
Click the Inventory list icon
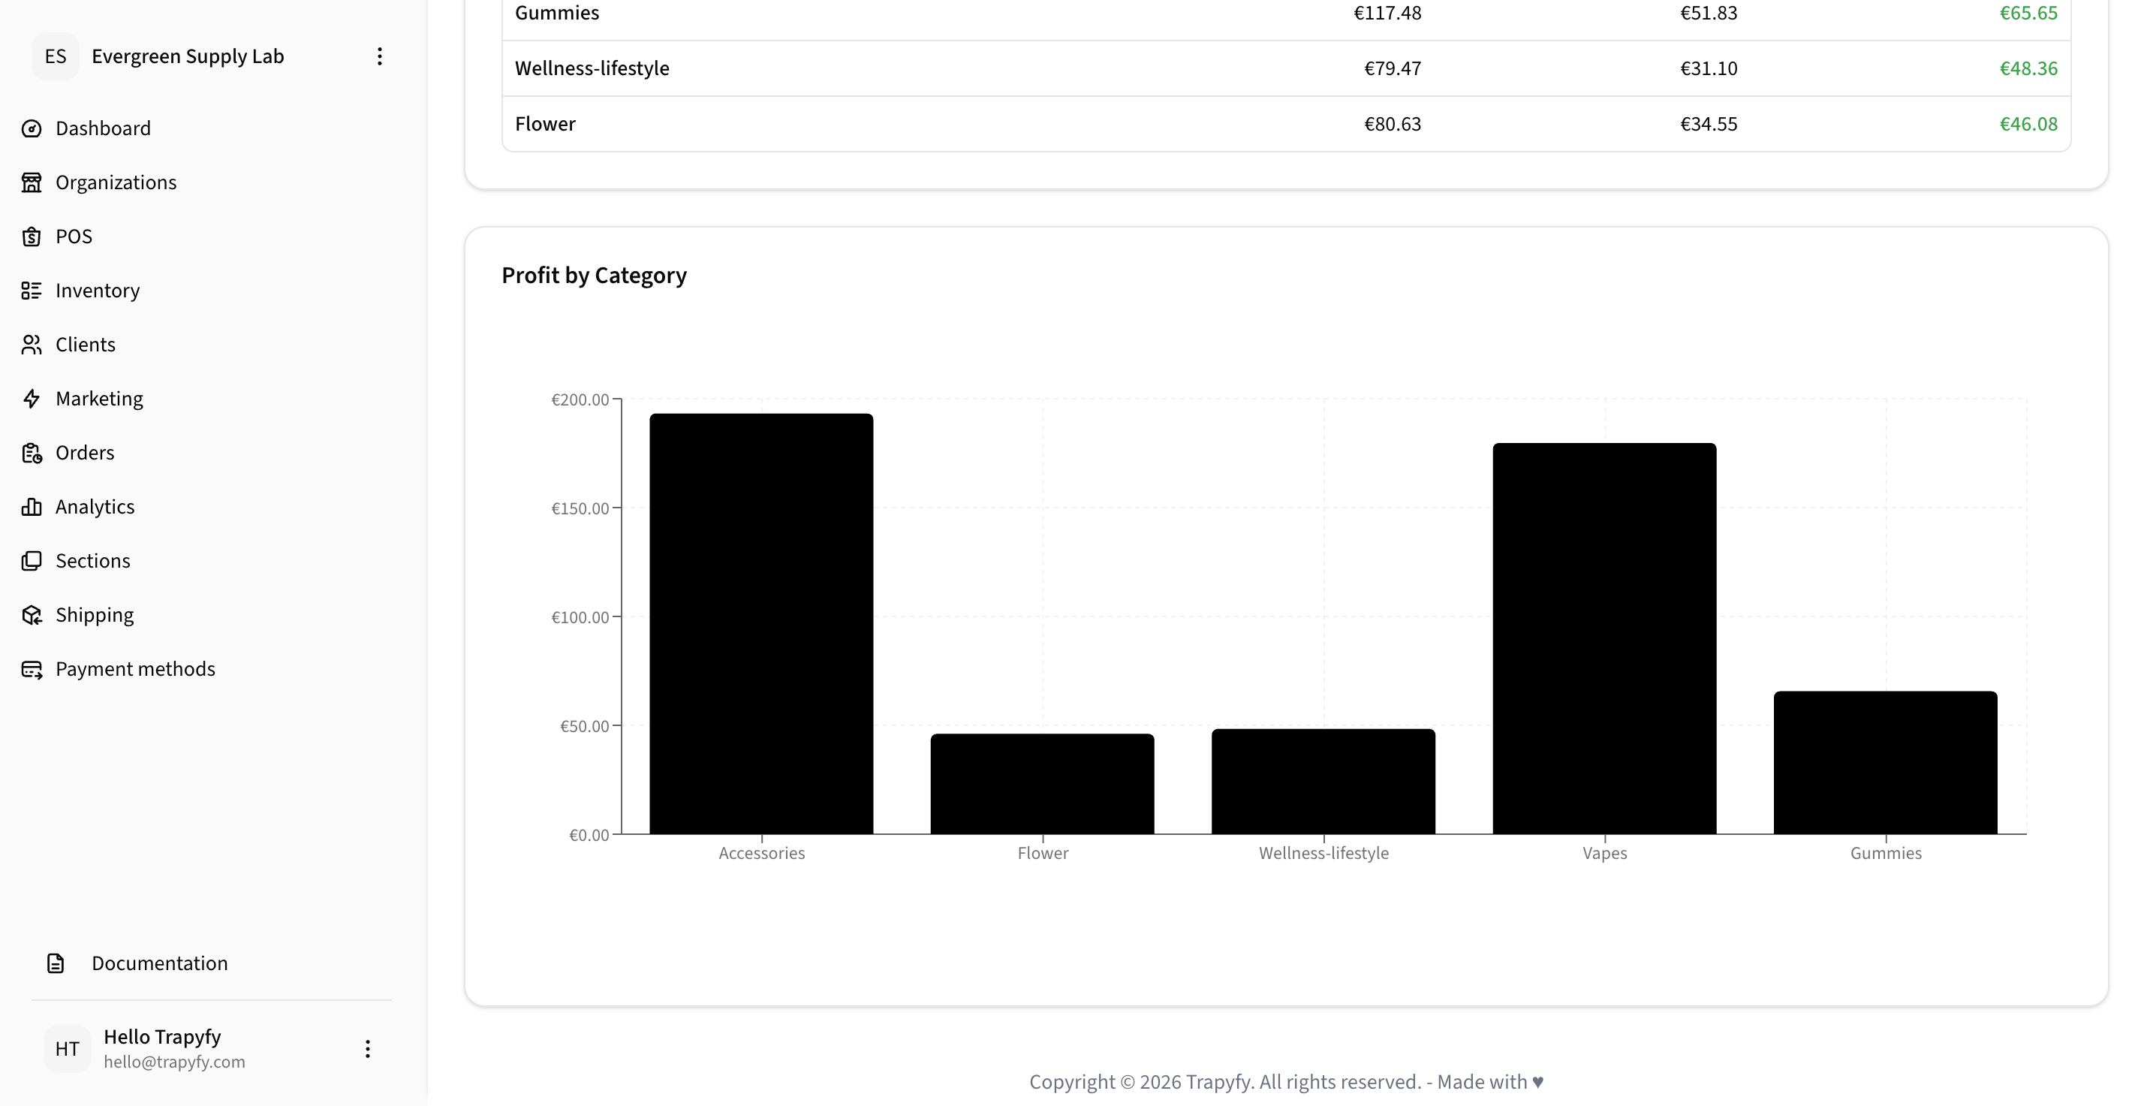point(32,291)
